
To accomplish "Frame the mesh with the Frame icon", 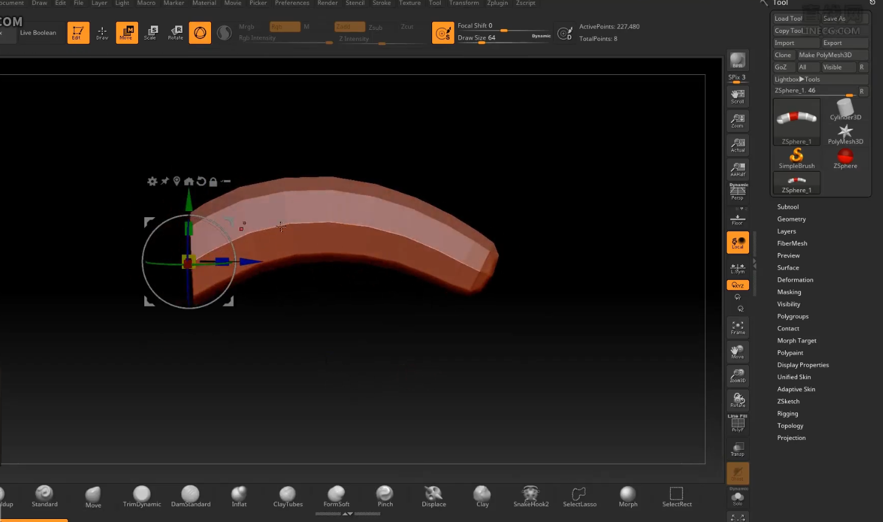I will (738, 327).
